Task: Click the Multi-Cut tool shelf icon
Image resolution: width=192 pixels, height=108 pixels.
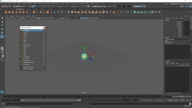Action: coord(121,12)
